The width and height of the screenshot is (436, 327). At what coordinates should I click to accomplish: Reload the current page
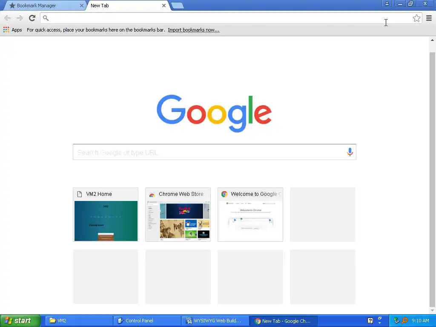[32, 18]
